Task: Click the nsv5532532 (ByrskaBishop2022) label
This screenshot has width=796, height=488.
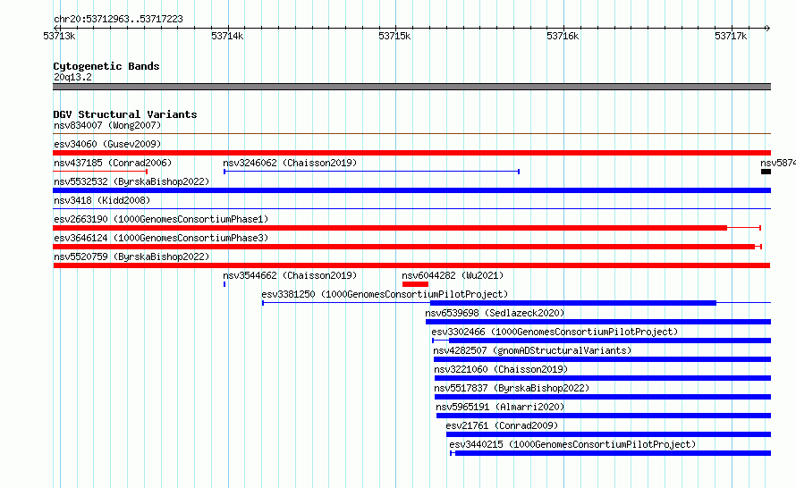Action: [x=131, y=181]
